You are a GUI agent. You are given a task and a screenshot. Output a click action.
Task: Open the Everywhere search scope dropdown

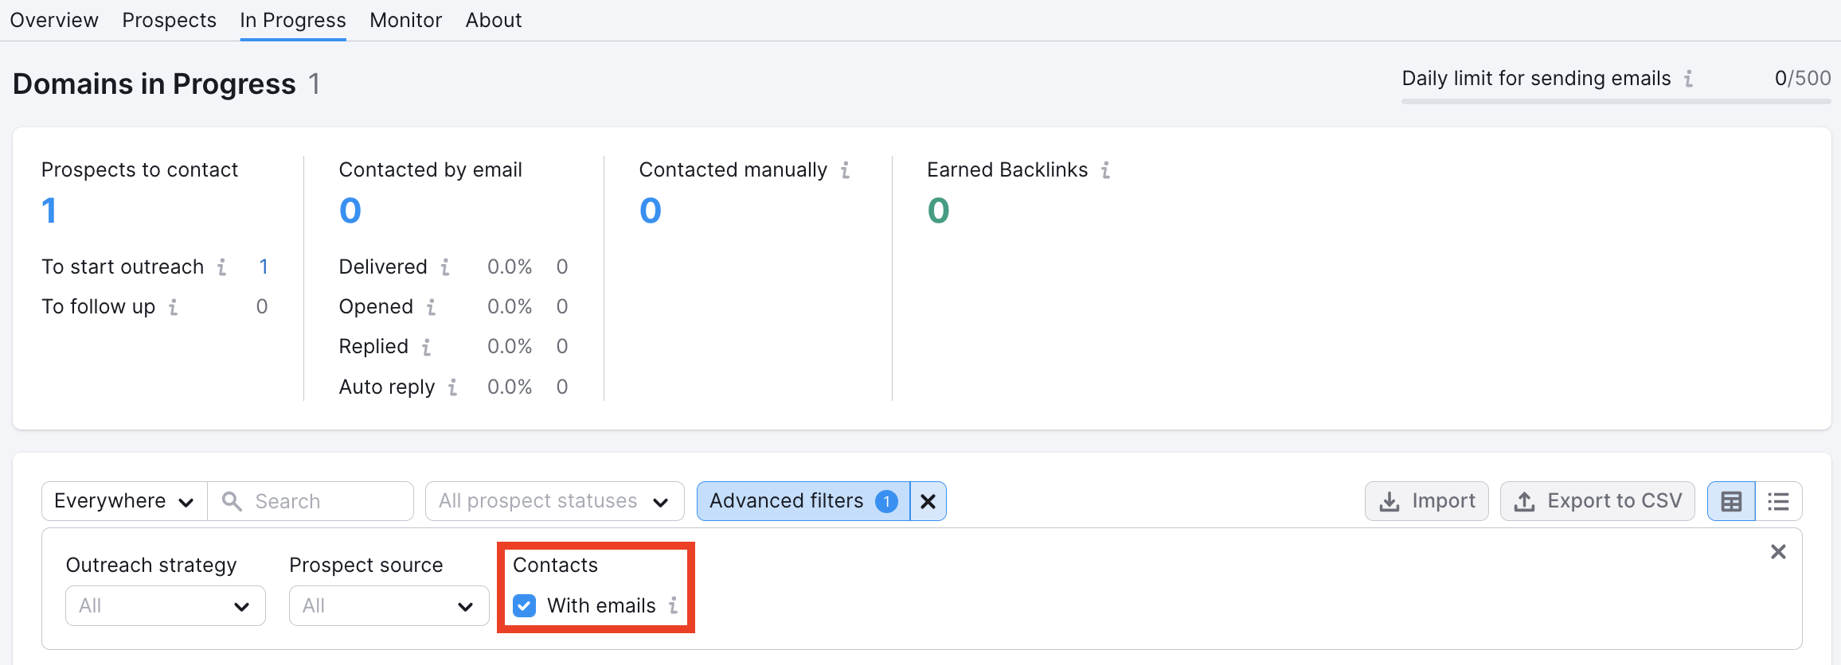tap(124, 501)
